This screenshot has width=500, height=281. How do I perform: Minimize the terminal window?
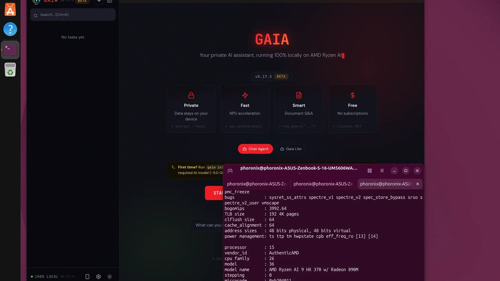[x=394, y=171]
